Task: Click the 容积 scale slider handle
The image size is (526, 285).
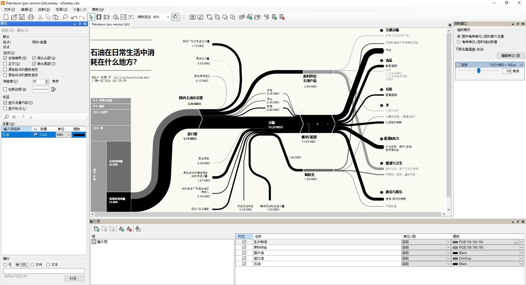Action: (479, 71)
